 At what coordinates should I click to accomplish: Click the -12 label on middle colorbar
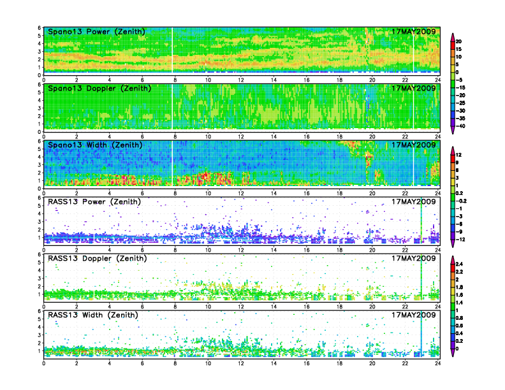pyautogui.click(x=460, y=240)
